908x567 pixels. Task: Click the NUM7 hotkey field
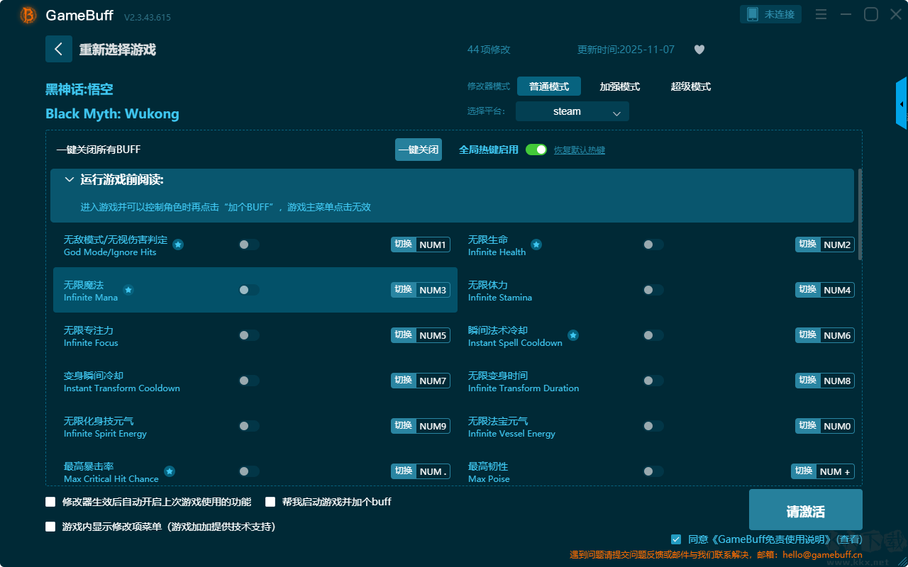tap(433, 381)
